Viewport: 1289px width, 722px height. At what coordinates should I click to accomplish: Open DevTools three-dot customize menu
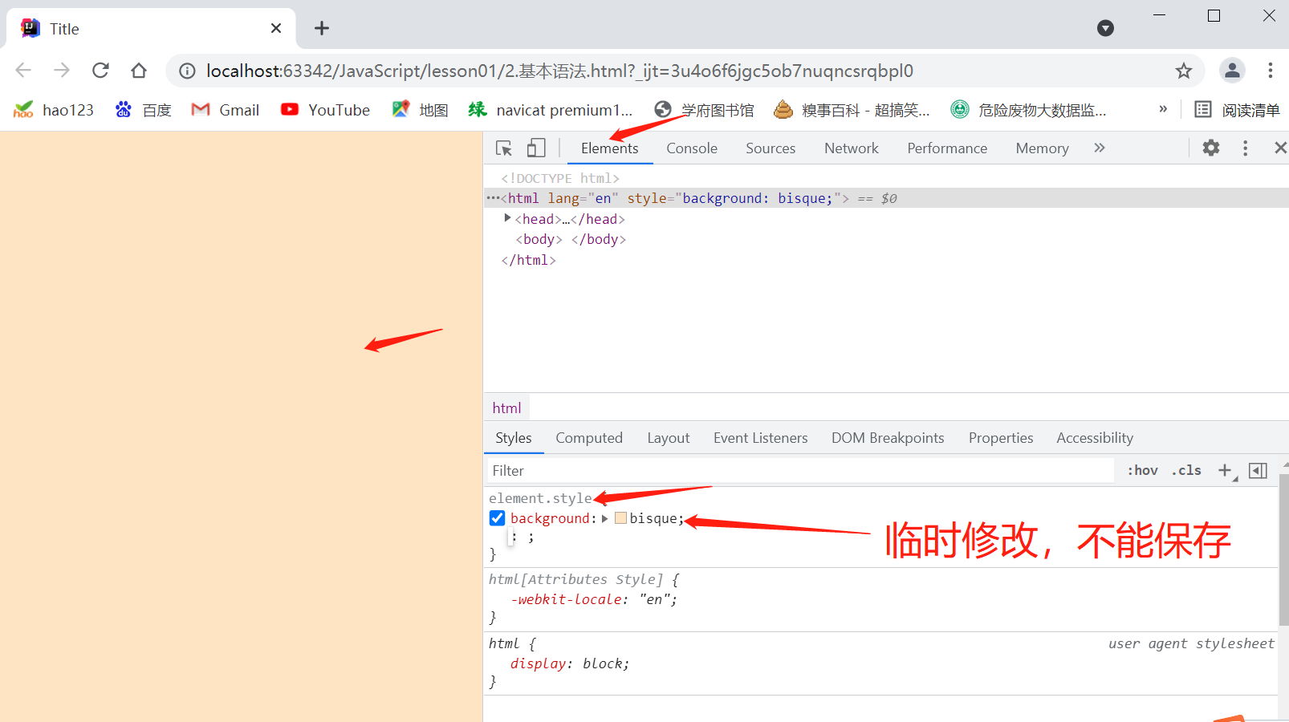tap(1246, 148)
